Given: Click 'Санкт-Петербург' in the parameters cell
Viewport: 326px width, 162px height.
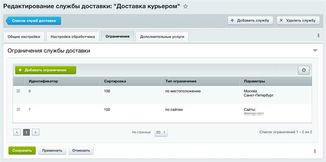Looking at the screenshot, I should (x=259, y=95).
